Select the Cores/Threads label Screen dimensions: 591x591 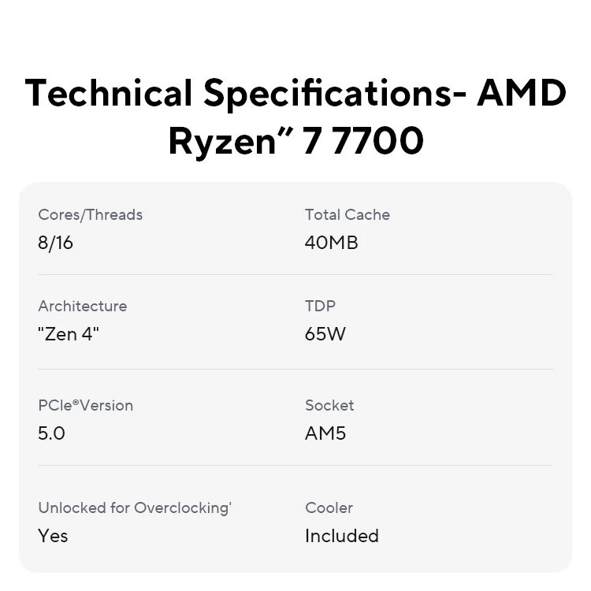pos(90,214)
